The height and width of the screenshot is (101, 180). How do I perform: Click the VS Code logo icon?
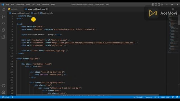3,4
